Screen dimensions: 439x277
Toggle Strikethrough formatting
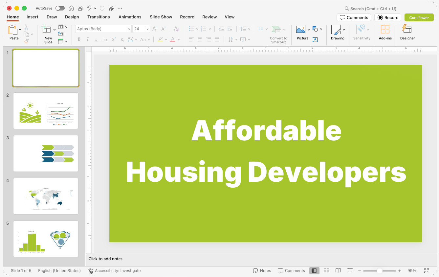coord(105,39)
